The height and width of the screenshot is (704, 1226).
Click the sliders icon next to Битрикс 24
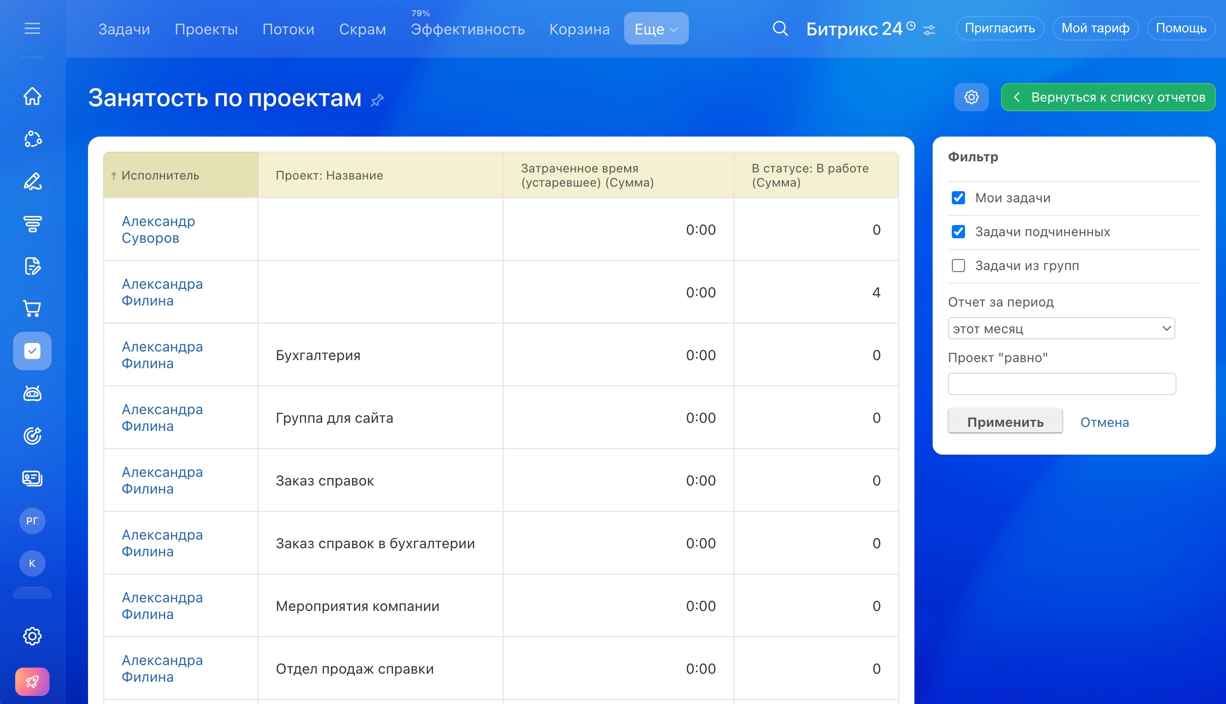[929, 30]
